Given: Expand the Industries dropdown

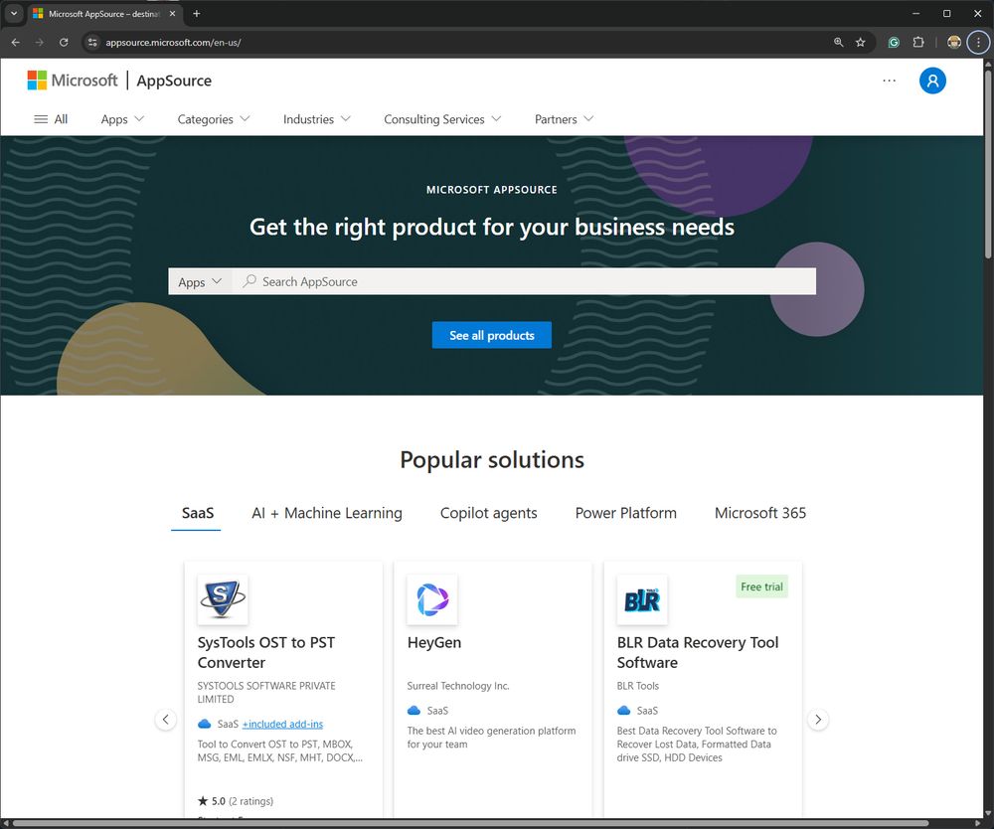Looking at the screenshot, I should pyautogui.click(x=316, y=119).
